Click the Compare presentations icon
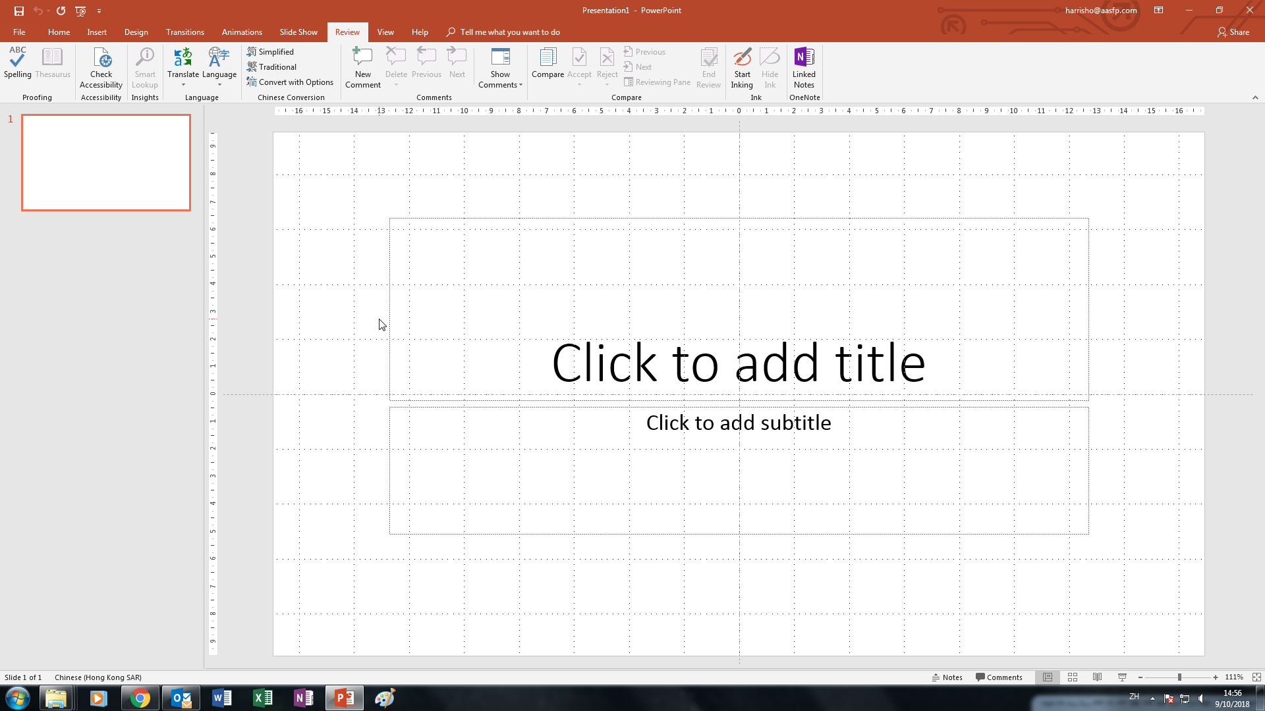 [548, 63]
